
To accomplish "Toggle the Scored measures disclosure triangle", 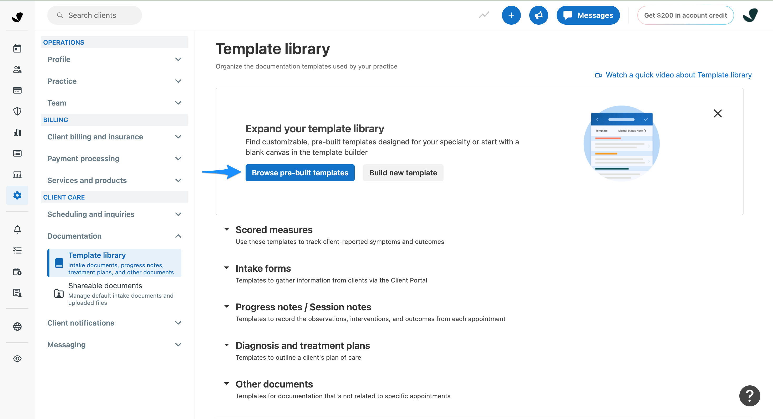I will (x=227, y=229).
